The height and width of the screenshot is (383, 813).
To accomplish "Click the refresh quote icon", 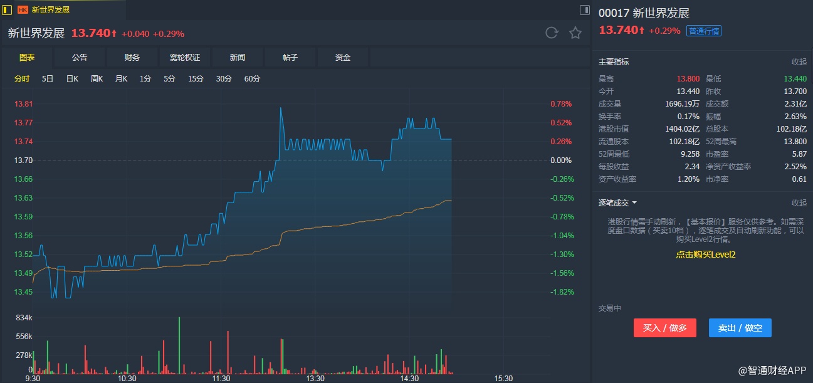I will tap(552, 33).
